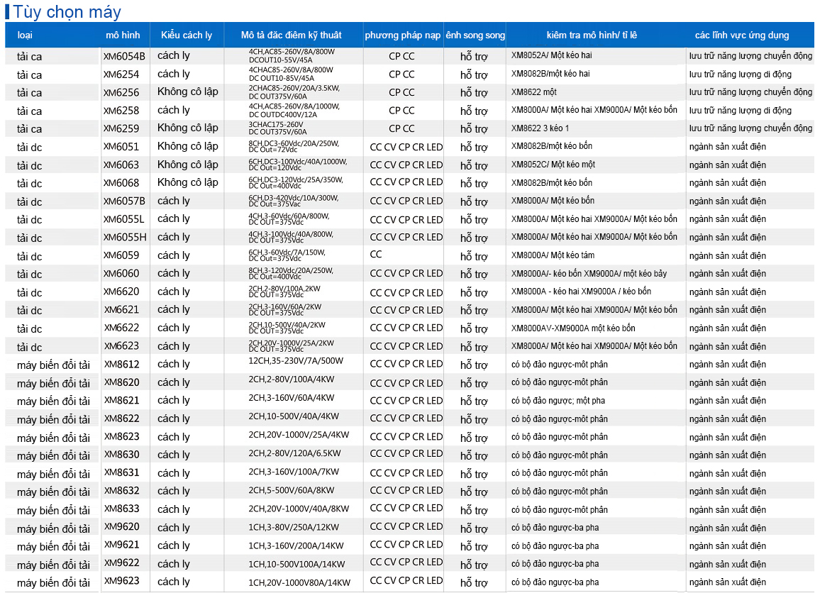This screenshot has width=820, height=593.
Task: Select the 'loại' column header
Action: pyautogui.click(x=25, y=35)
